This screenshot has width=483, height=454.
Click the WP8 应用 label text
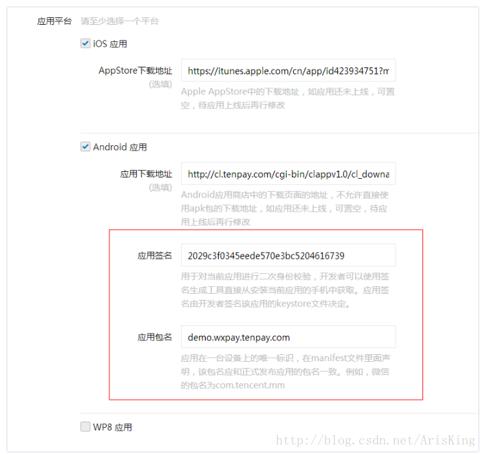pos(112,427)
